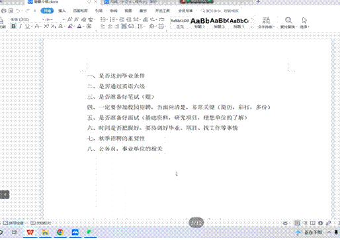
Task: Toggle italic formatting
Action: [21, 27]
